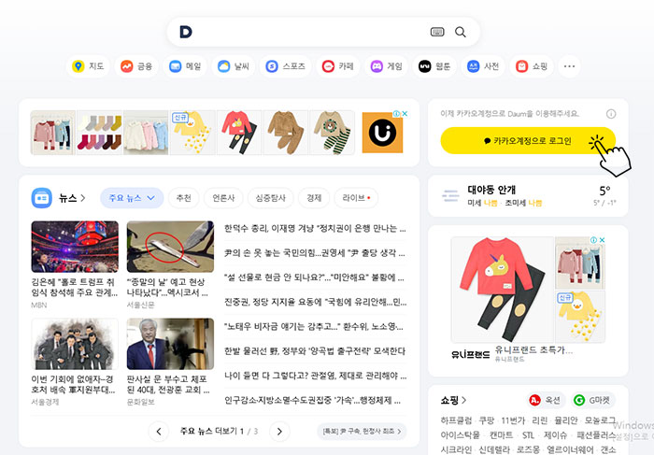Go to next news page arrow
654x455 pixels.
pos(279,432)
